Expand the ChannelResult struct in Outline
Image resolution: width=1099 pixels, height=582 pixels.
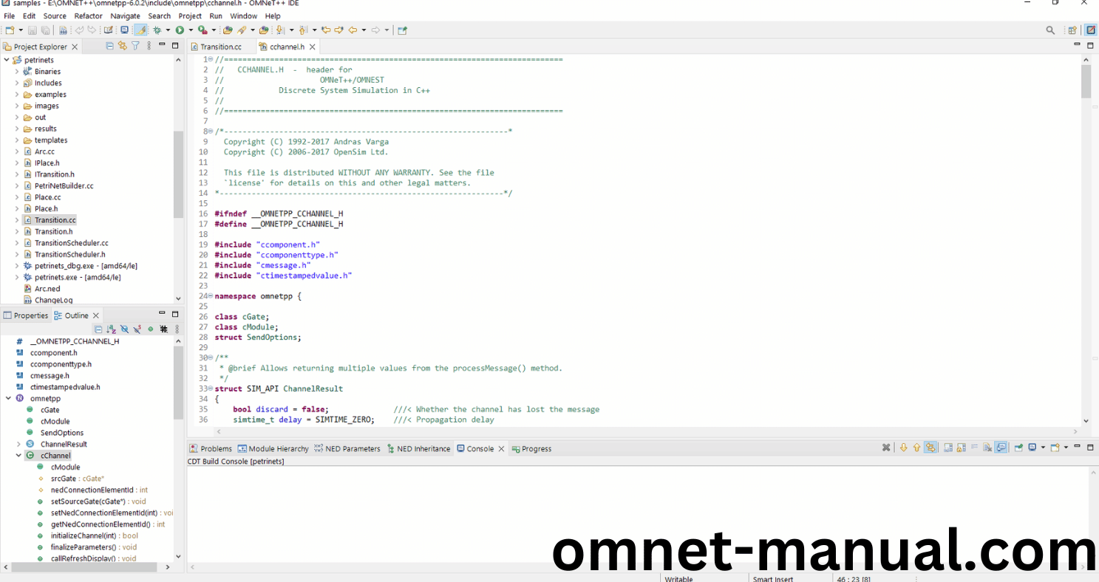click(18, 444)
